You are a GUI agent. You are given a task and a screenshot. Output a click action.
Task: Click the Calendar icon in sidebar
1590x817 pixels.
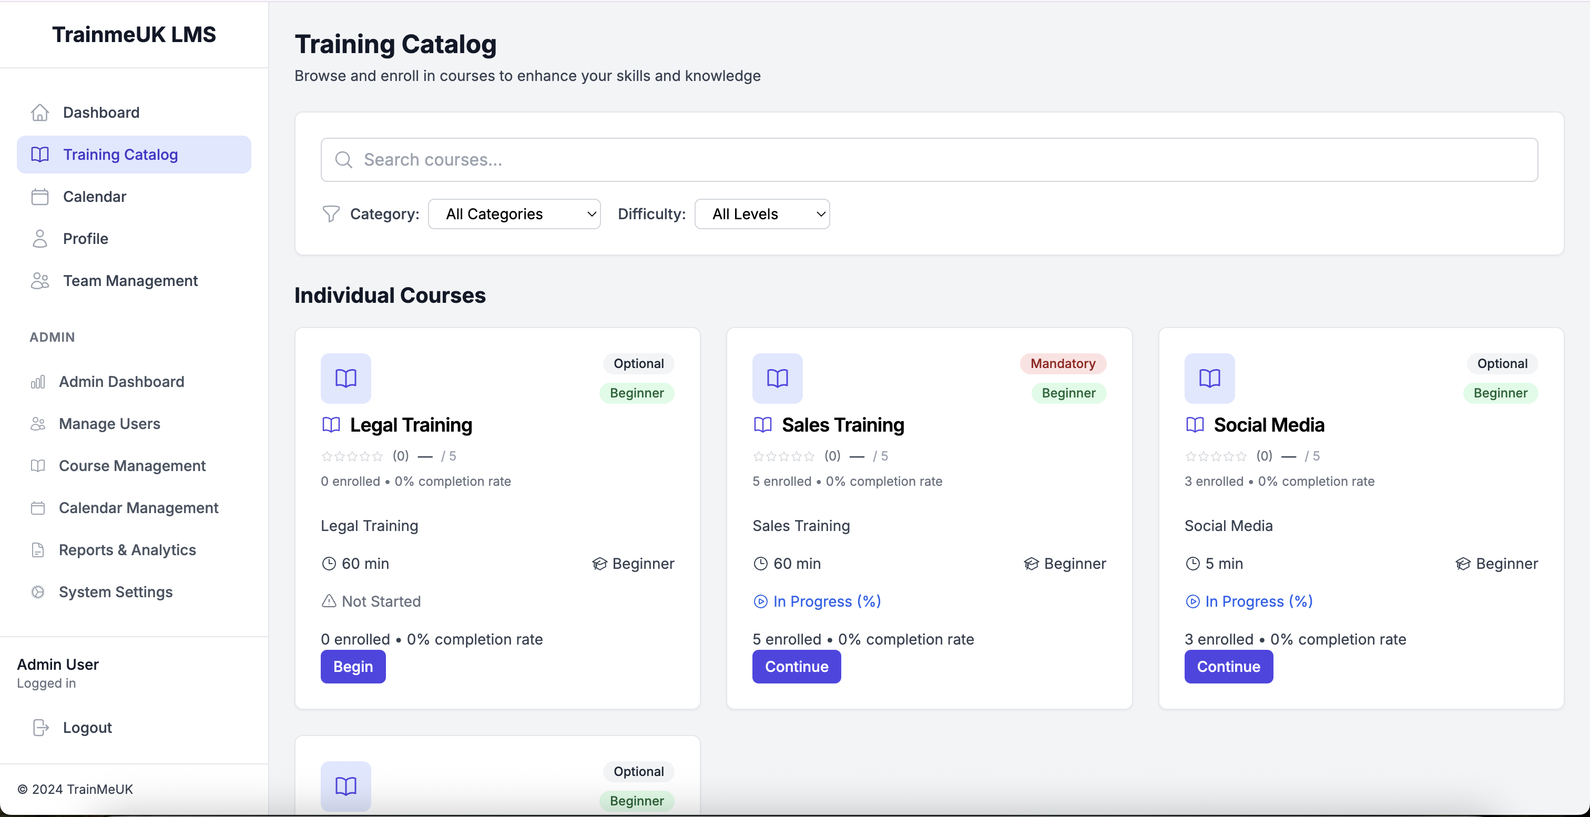(x=39, y=196)
